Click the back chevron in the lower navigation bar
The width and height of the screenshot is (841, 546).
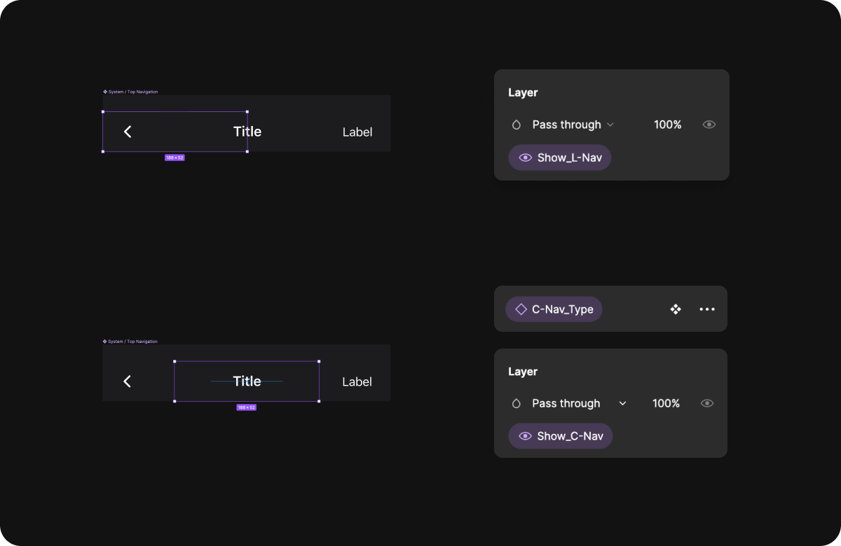[x=128, y=381]
